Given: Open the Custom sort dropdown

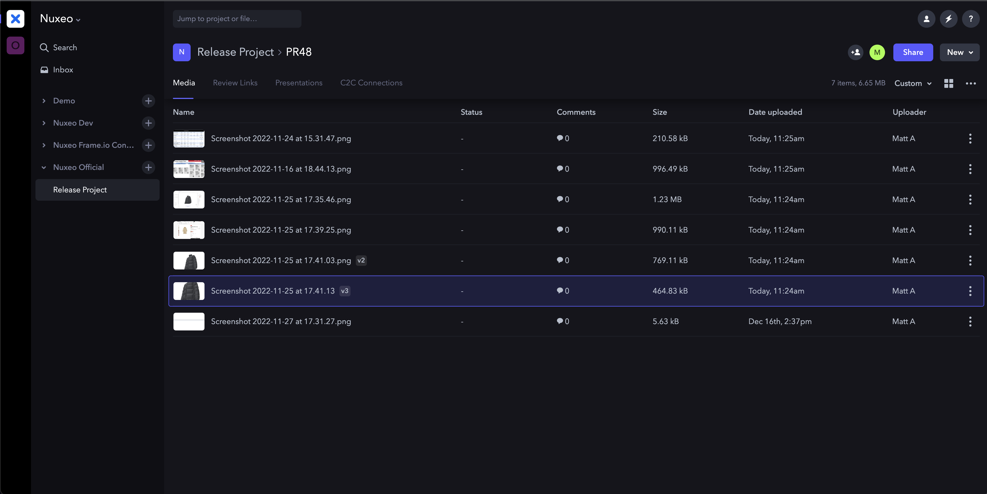Looking at the screenshot, I should pyautogui.click(x=913, y=83).
